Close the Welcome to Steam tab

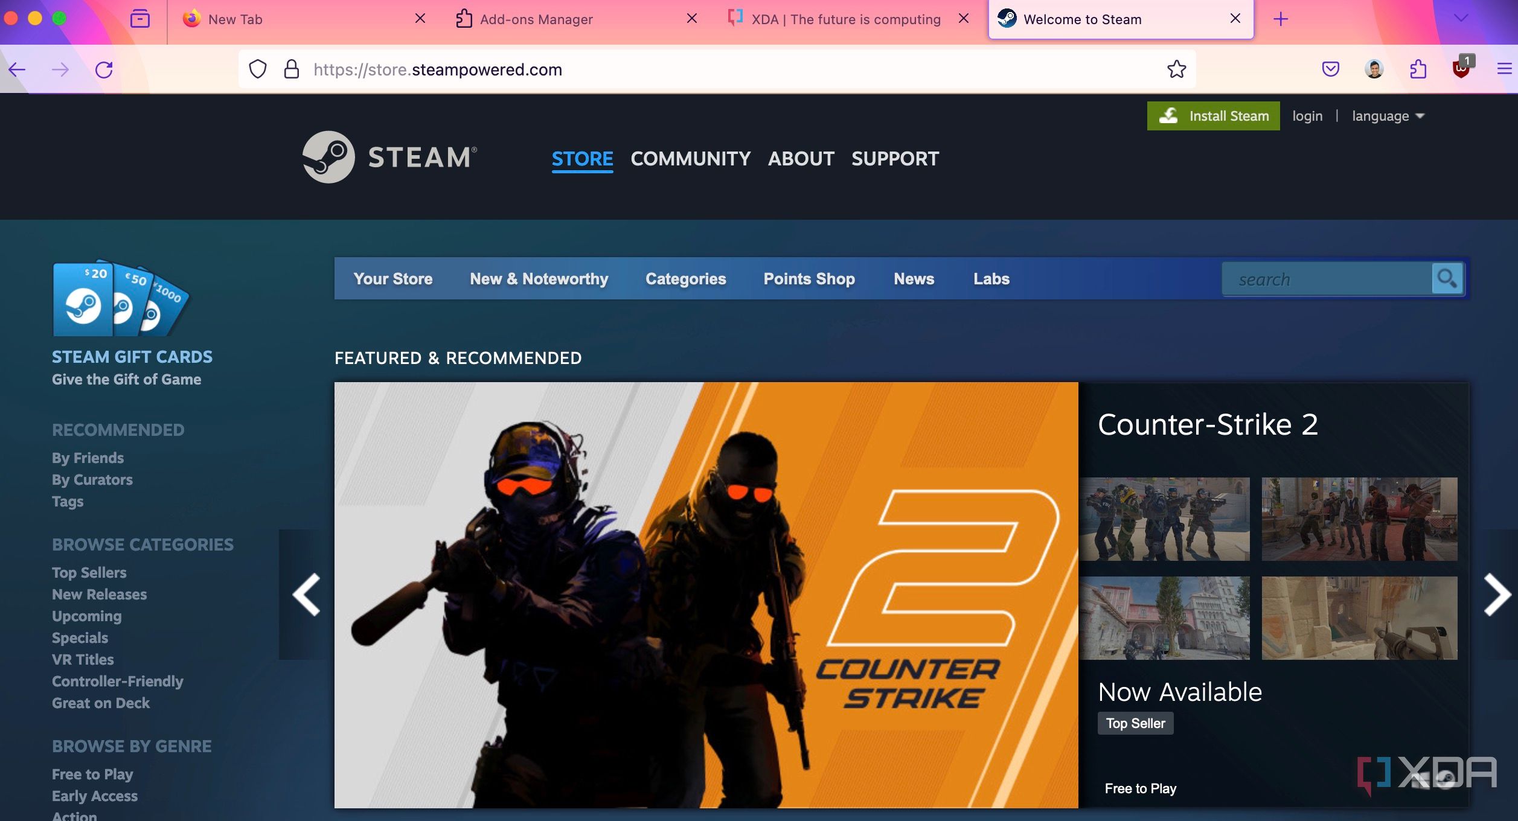point(1235,19)
